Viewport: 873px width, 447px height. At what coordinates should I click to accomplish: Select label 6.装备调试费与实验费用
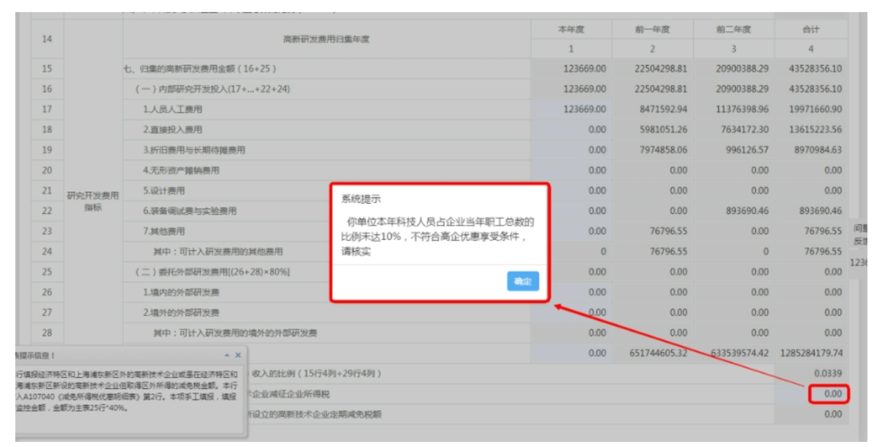tap(190, 211)
